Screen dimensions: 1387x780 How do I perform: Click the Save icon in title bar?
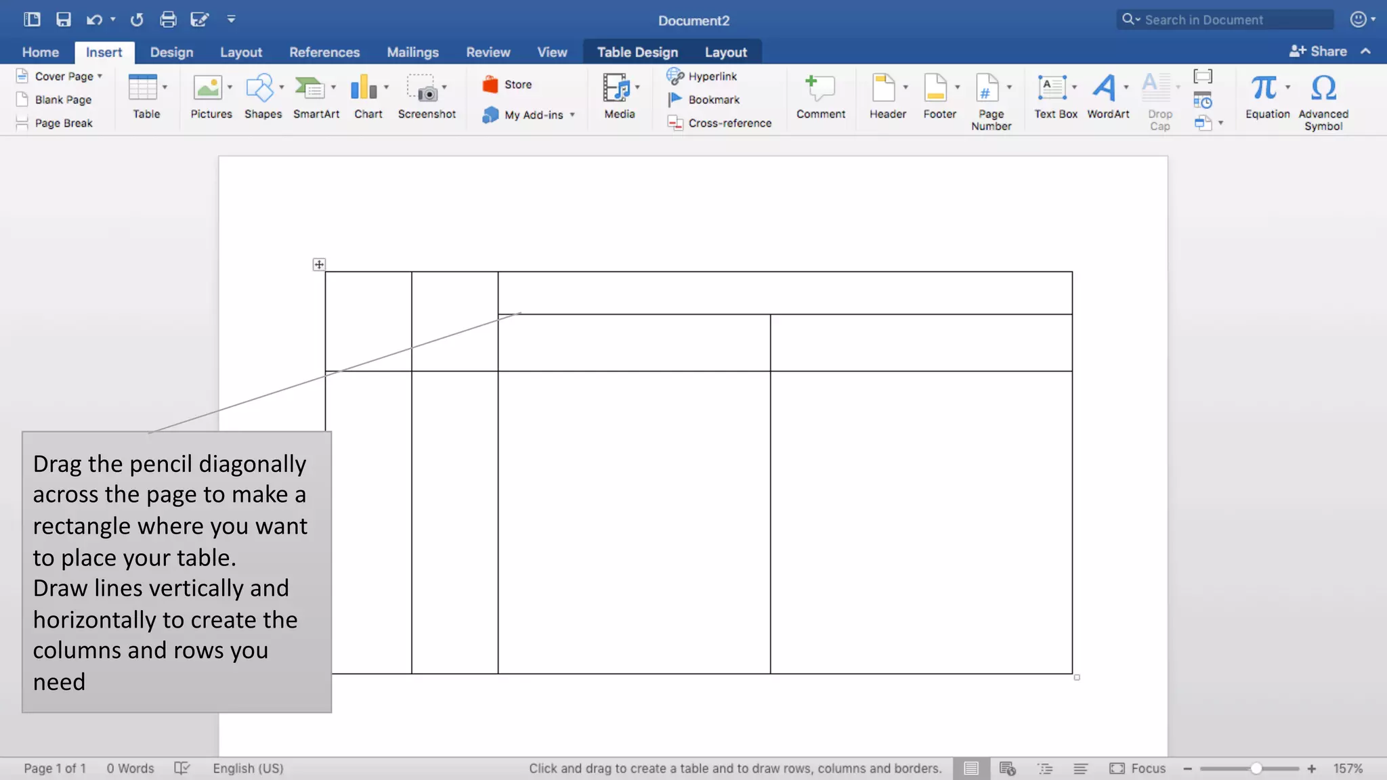[x=63, y=20]
